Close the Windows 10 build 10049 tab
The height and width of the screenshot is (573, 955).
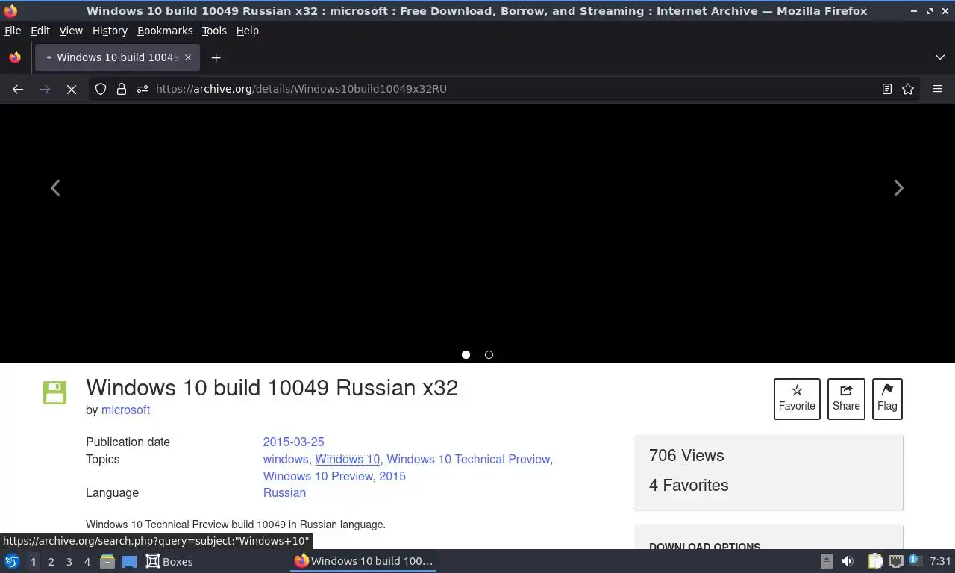click(188, 57)
